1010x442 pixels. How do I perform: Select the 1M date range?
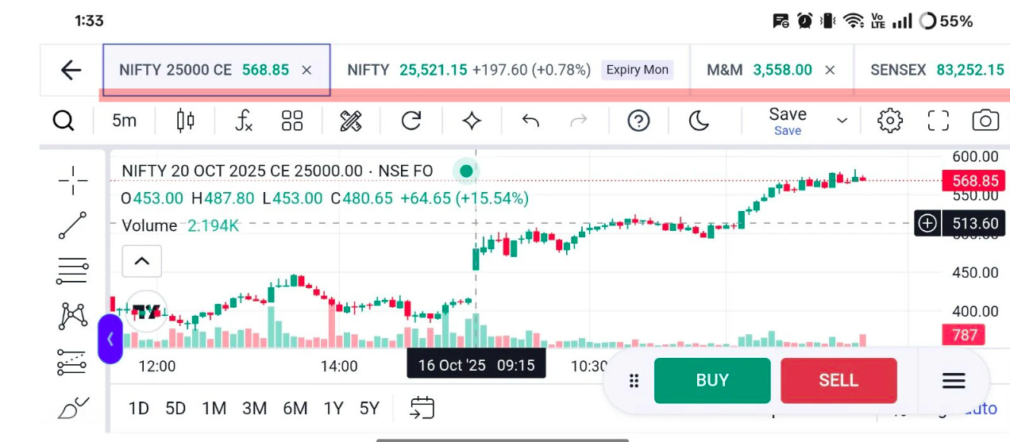214,409
